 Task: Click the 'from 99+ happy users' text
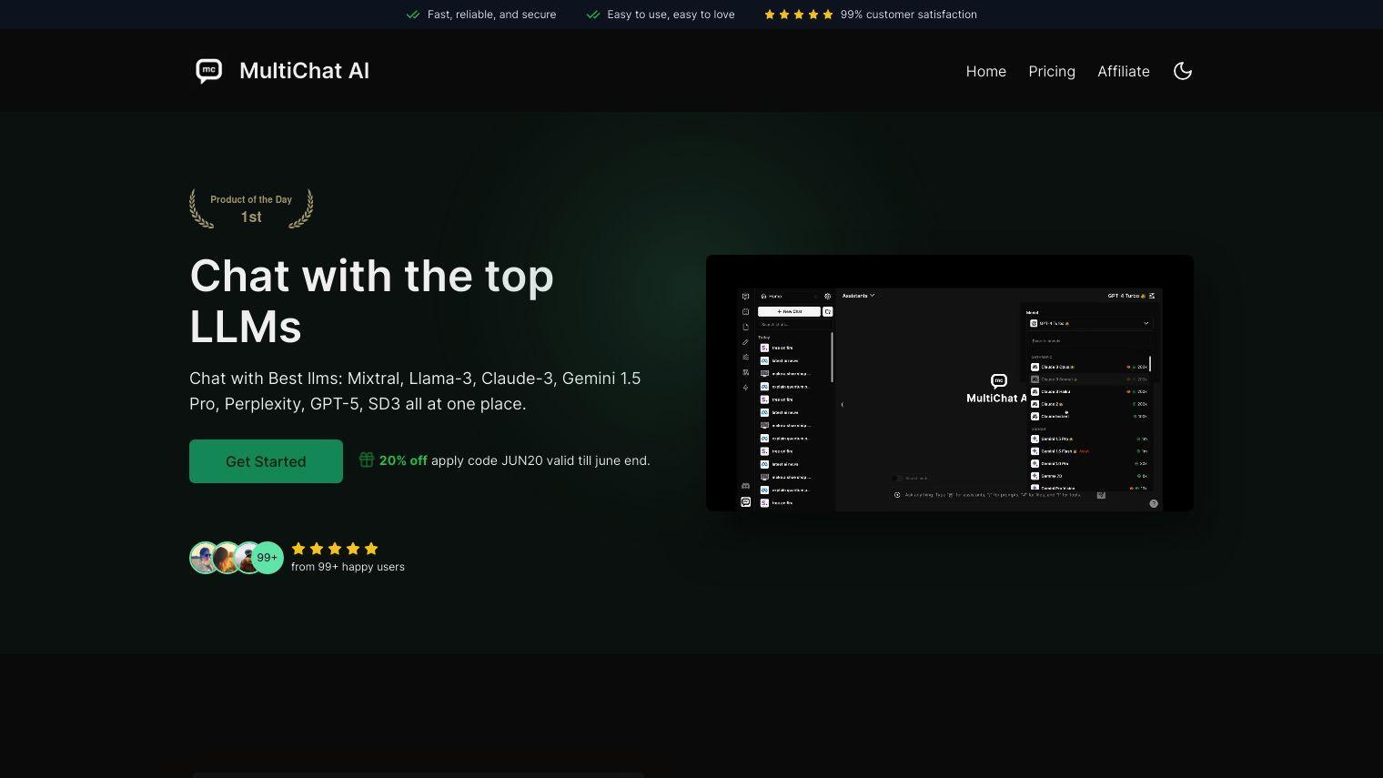click(x=348, y=567)
